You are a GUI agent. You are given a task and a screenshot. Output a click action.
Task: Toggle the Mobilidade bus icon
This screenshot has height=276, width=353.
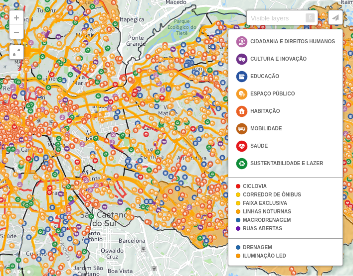coord(242,129)
